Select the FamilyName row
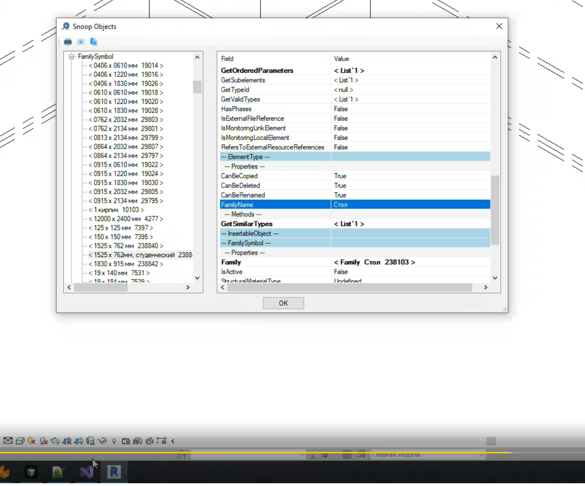Viewport: 585px width, 486px height. tap(355, 204)
